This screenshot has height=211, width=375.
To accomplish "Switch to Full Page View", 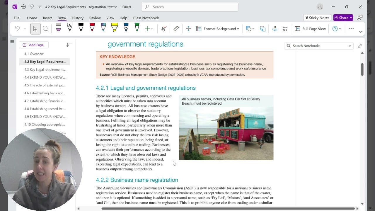I will click(x=310, y=29).
